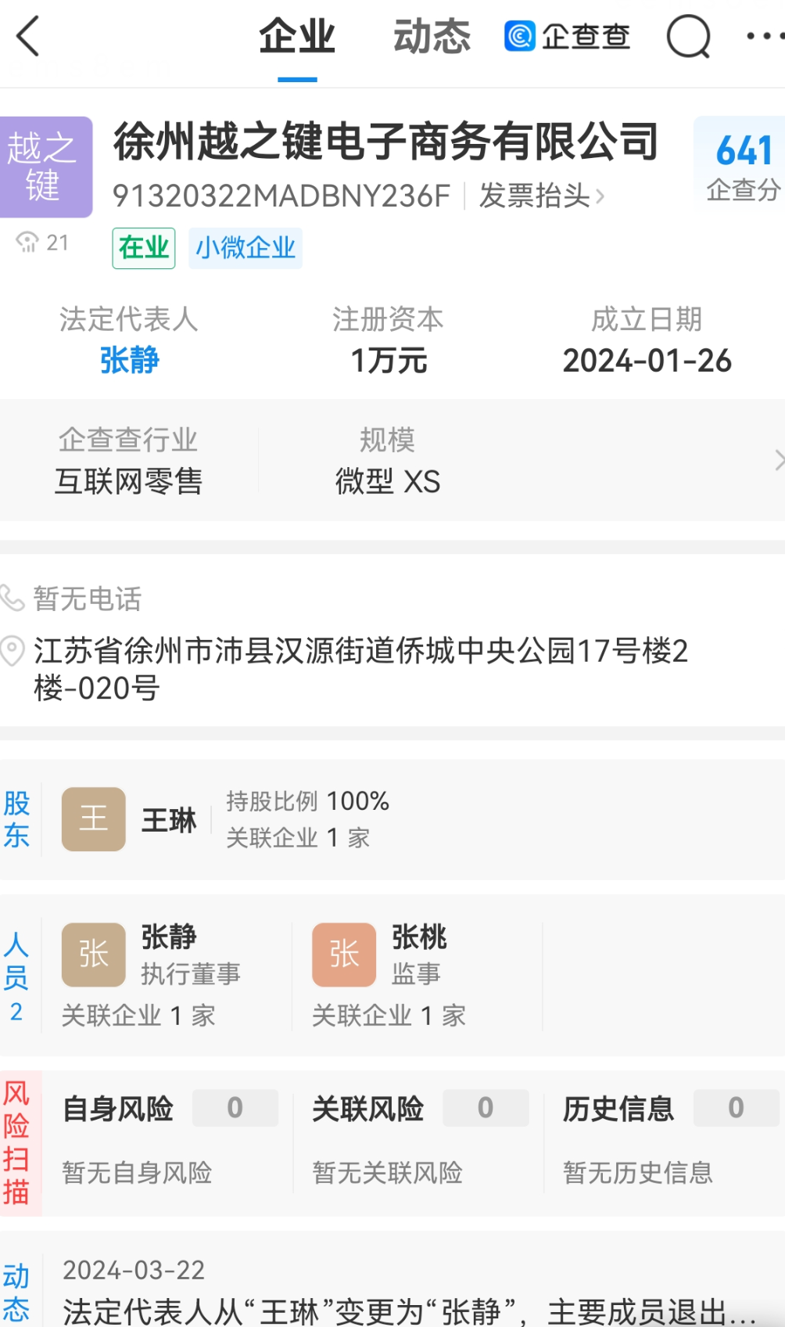
Task: Open the industry and scale detail chevron
Action: pyautogui.click(x=778, y=460)
